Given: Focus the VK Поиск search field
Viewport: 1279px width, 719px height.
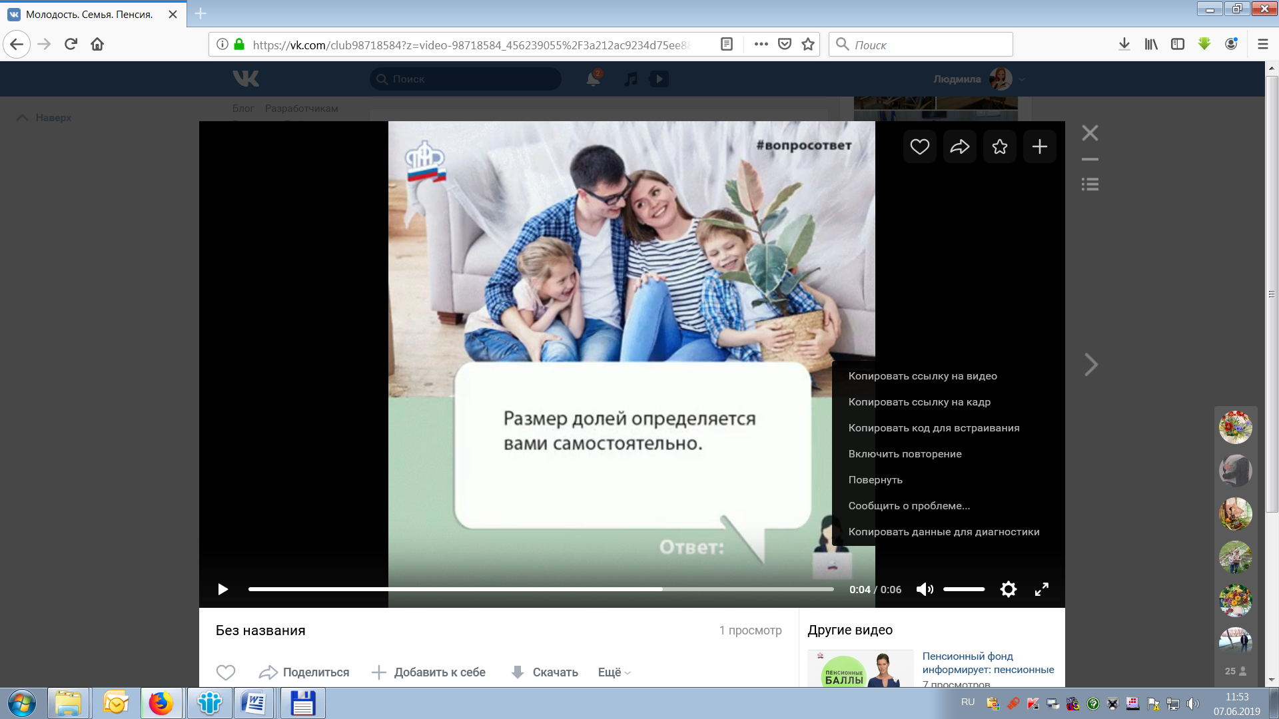Looking at the screenshot, I should point(466,79).
